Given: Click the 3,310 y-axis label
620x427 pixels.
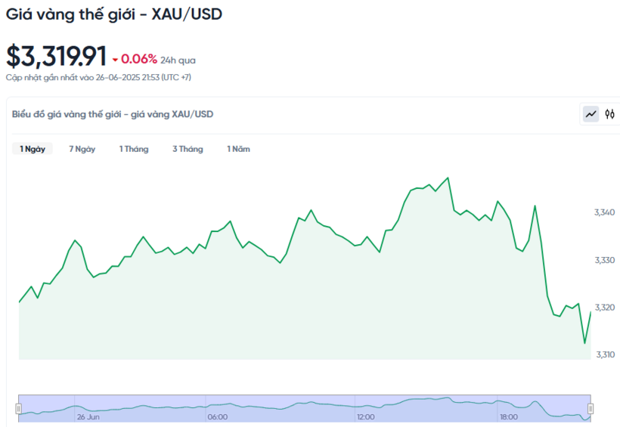Looking at the screenshot, I should 604,354.
